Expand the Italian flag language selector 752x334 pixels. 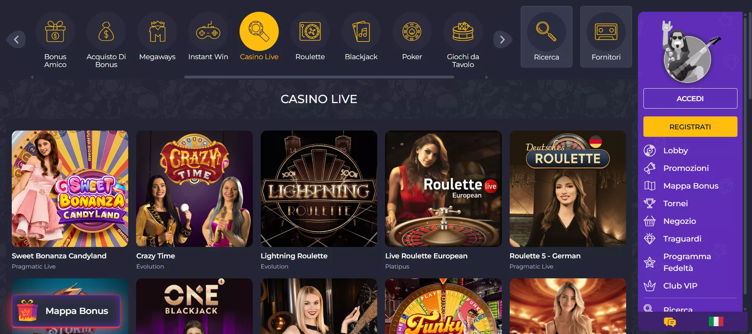tap(716, 322)
